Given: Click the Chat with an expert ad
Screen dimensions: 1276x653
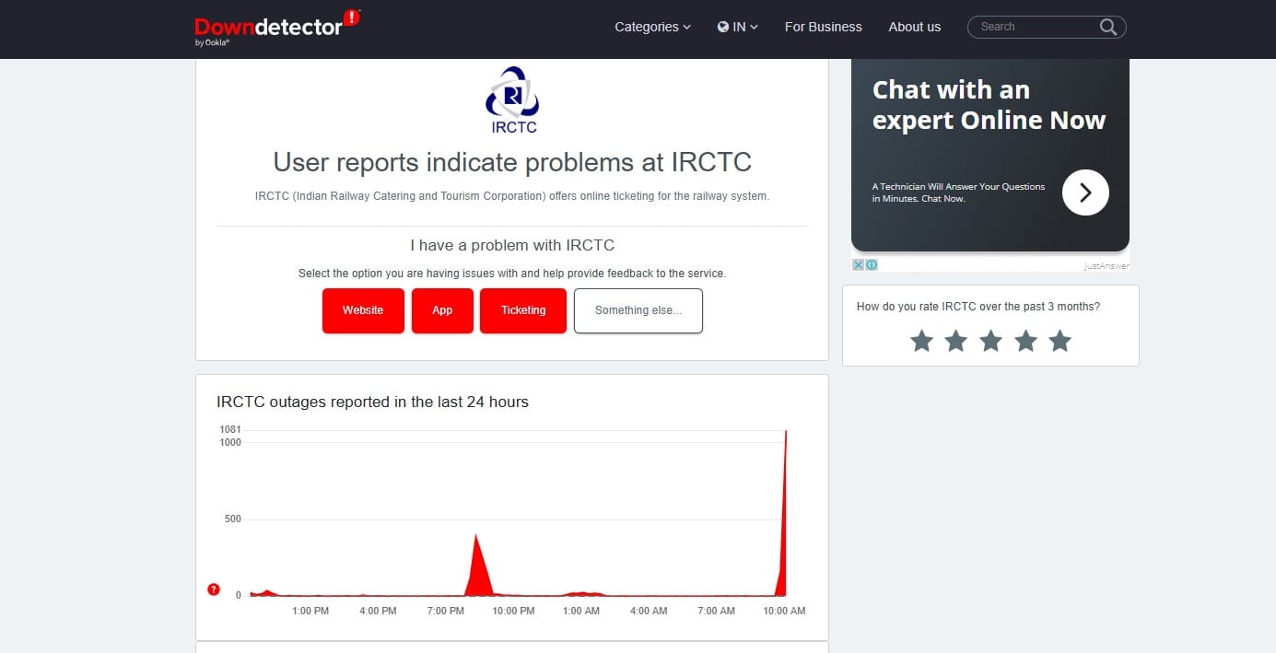Looking at the screenshot, I should click(990, 155).
